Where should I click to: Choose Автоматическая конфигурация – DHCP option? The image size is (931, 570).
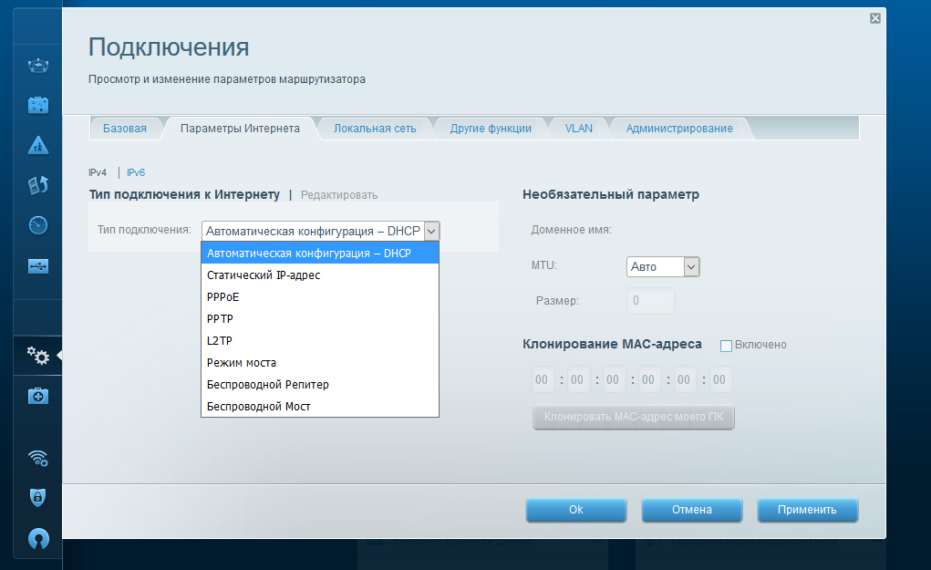point(320,253)
